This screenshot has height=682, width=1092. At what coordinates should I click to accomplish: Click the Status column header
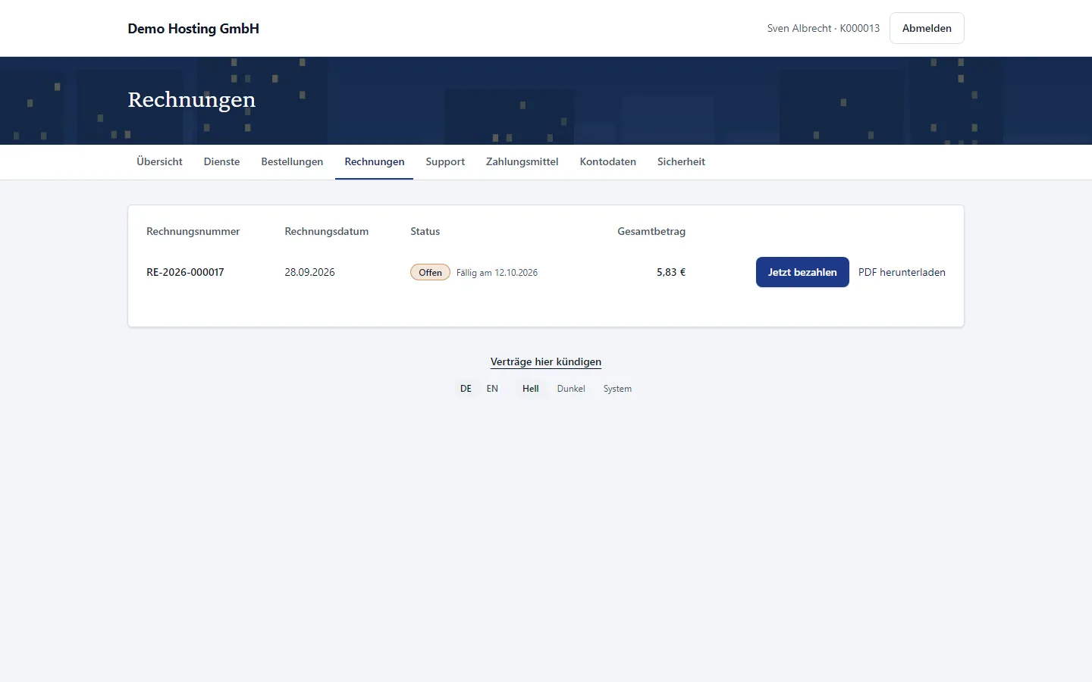425,231
